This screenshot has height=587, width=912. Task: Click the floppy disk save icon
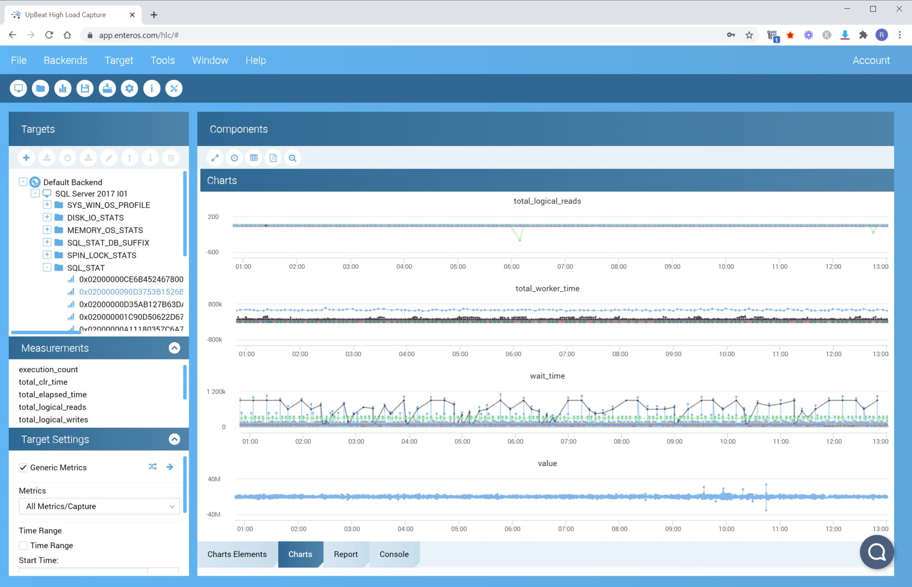(85, 88)
